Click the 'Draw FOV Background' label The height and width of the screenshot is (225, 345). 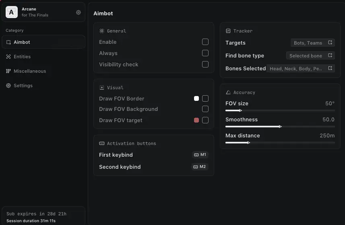[x=128, y=109]
